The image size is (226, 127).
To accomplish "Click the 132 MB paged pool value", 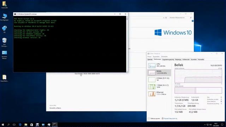I will click(179, 112).
